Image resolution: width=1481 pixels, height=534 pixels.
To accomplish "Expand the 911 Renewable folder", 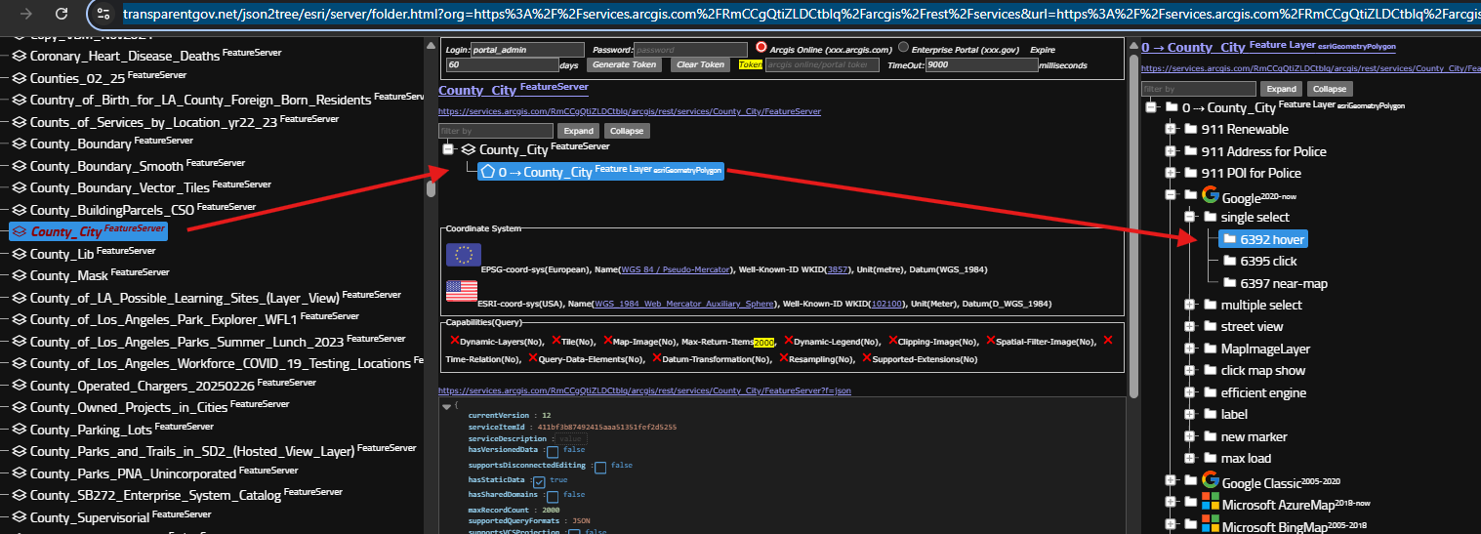I will [x=1171, y=129].
